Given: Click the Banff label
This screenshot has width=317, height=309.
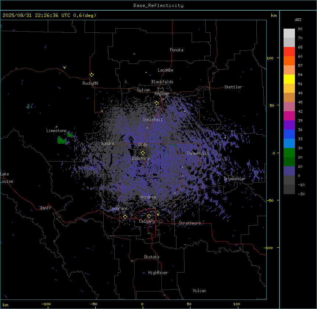Looking at the screenshot, I should point(46,208).
